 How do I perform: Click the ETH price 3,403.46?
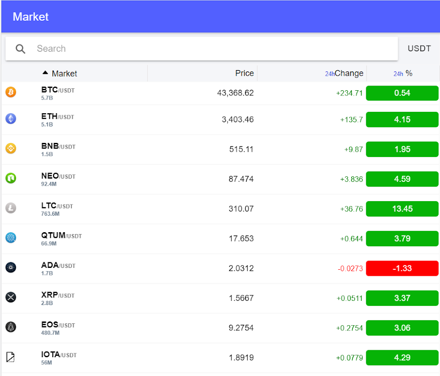(238, 119)
